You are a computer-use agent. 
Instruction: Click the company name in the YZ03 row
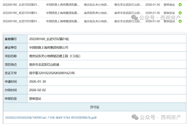click(x=63, y=21)
